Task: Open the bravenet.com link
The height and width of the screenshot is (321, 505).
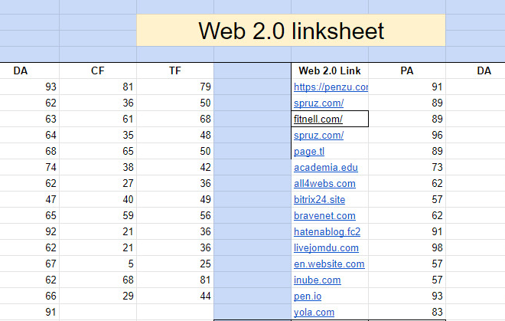Action: pyautogui.click(x=324, y=216)
